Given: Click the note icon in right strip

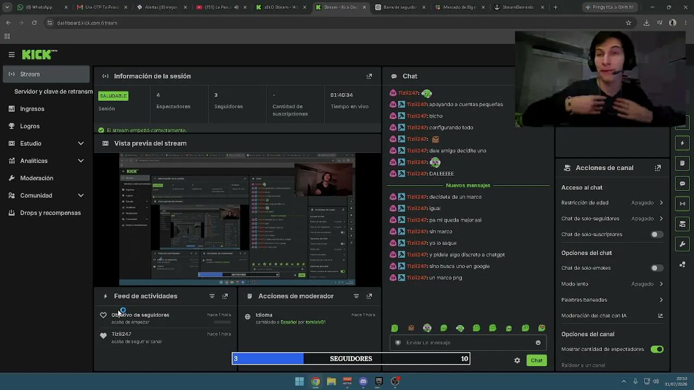Looking at the screenshot, I should [682, 163].
